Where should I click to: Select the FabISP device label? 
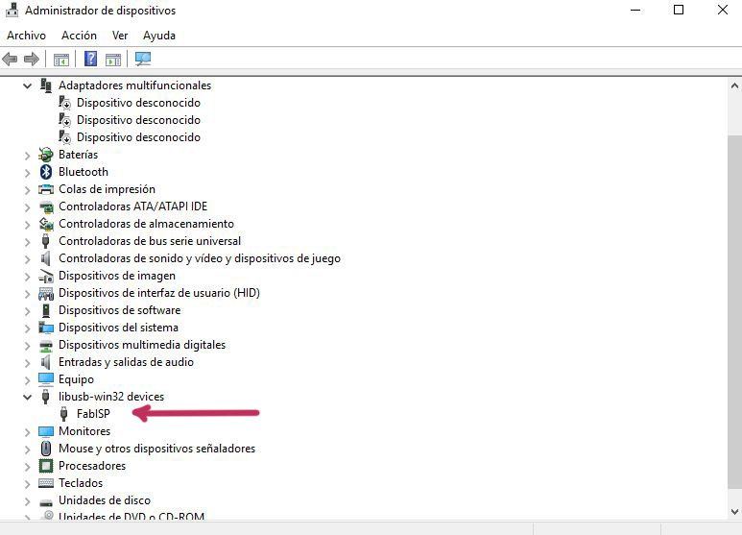pos(93,414)
